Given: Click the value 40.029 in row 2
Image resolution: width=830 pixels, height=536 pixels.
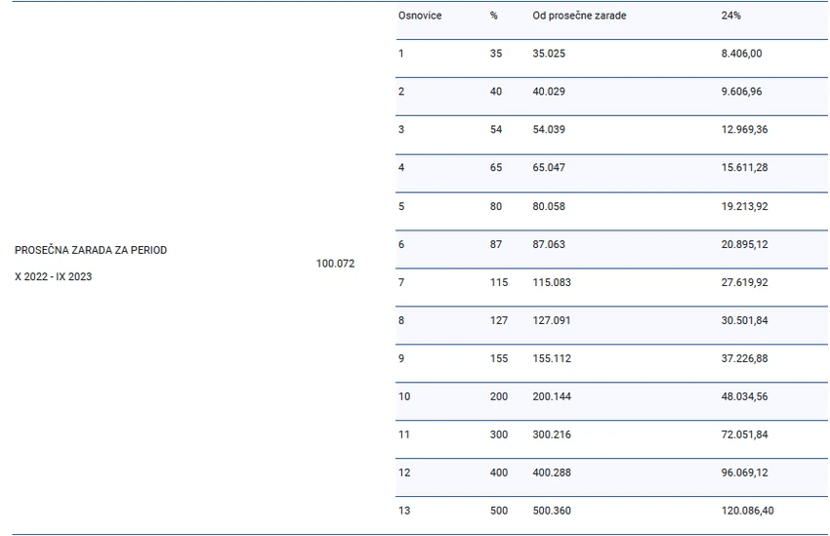Looking at the screenshot, I should [x=549, y=91].
